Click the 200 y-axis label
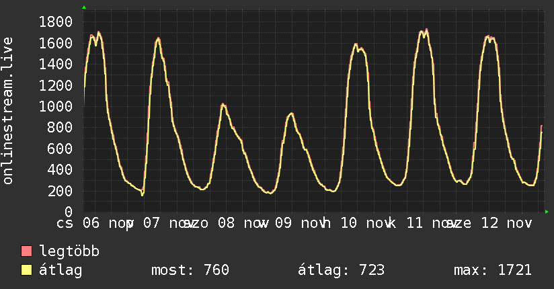 click(x=60, y=191)
